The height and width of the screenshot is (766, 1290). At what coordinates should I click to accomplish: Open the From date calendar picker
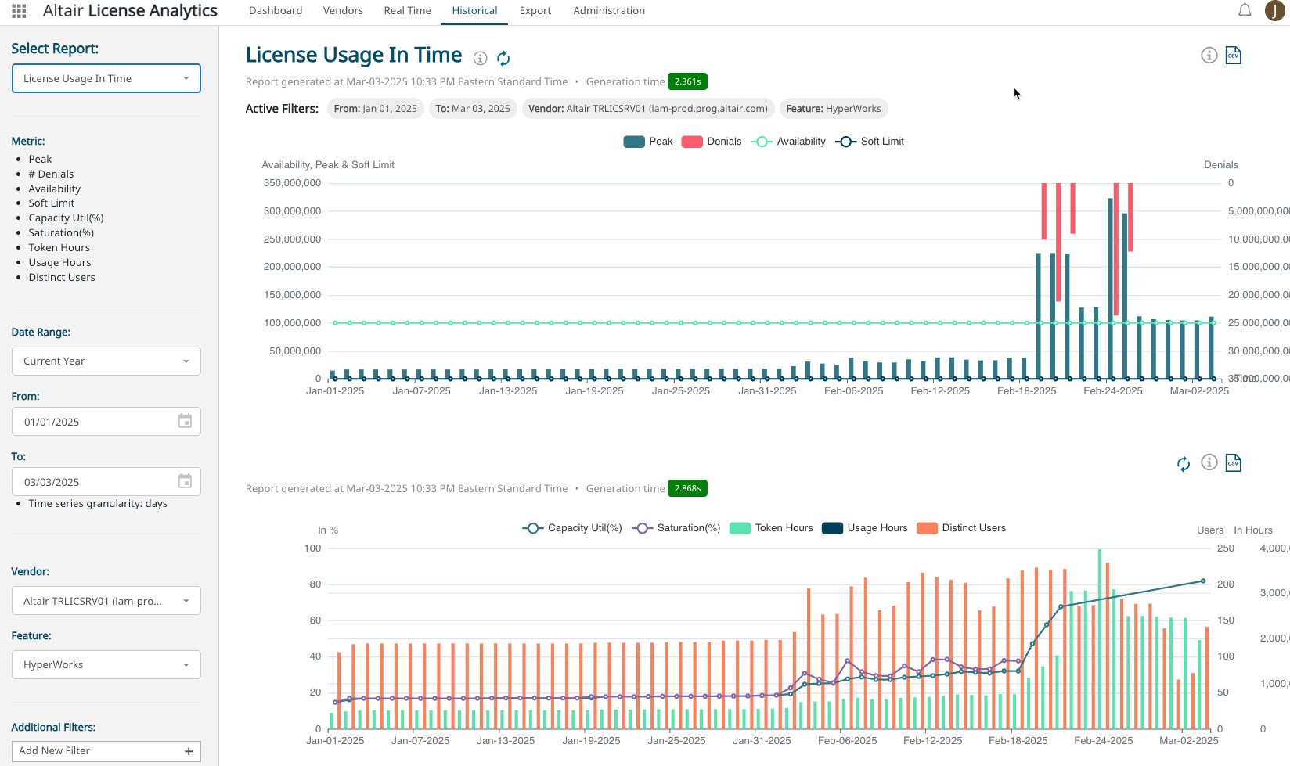tap(185, 421)
